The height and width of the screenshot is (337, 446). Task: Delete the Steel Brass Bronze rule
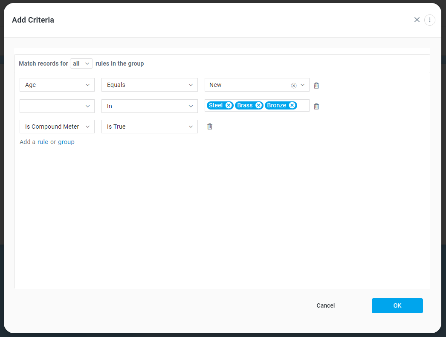[316, 107]
